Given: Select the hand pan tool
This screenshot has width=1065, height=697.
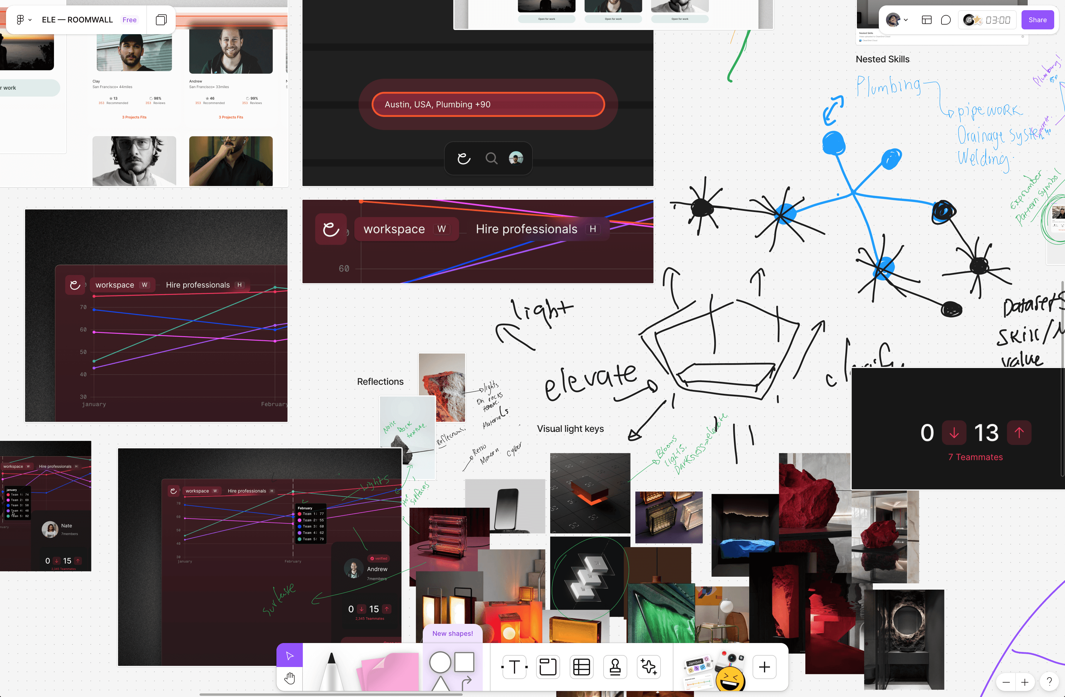Looking at the screenshot, I should 290,678.
